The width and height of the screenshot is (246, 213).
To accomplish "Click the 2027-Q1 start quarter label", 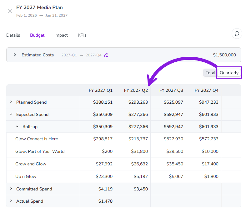I will click(69, 55).
